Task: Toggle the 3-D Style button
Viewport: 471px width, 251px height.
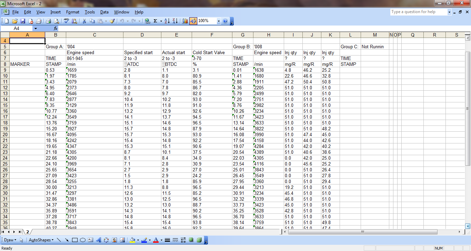Action: 199,240
